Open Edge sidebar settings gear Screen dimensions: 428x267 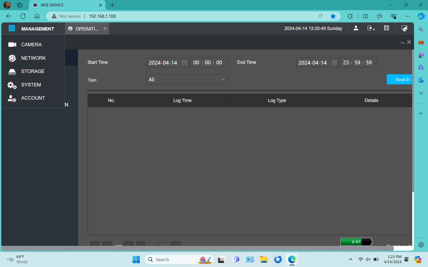(x=421, y=245)
